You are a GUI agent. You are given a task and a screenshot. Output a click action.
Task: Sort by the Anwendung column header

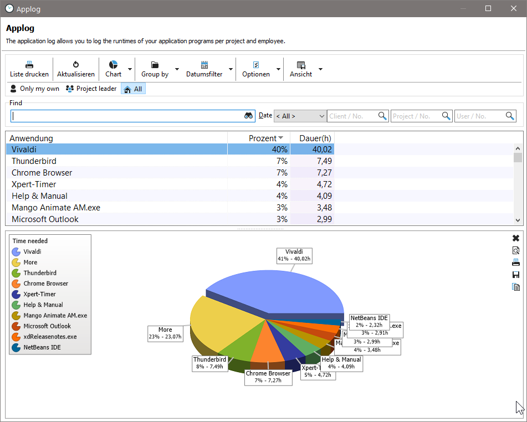coord(116,138)
